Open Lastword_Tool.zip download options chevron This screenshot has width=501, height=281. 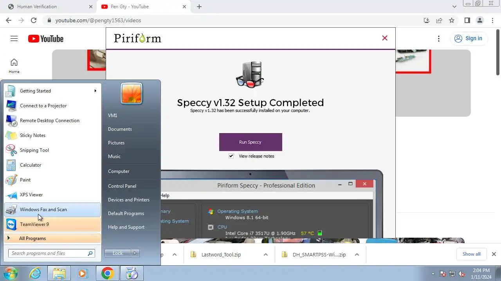265,254
